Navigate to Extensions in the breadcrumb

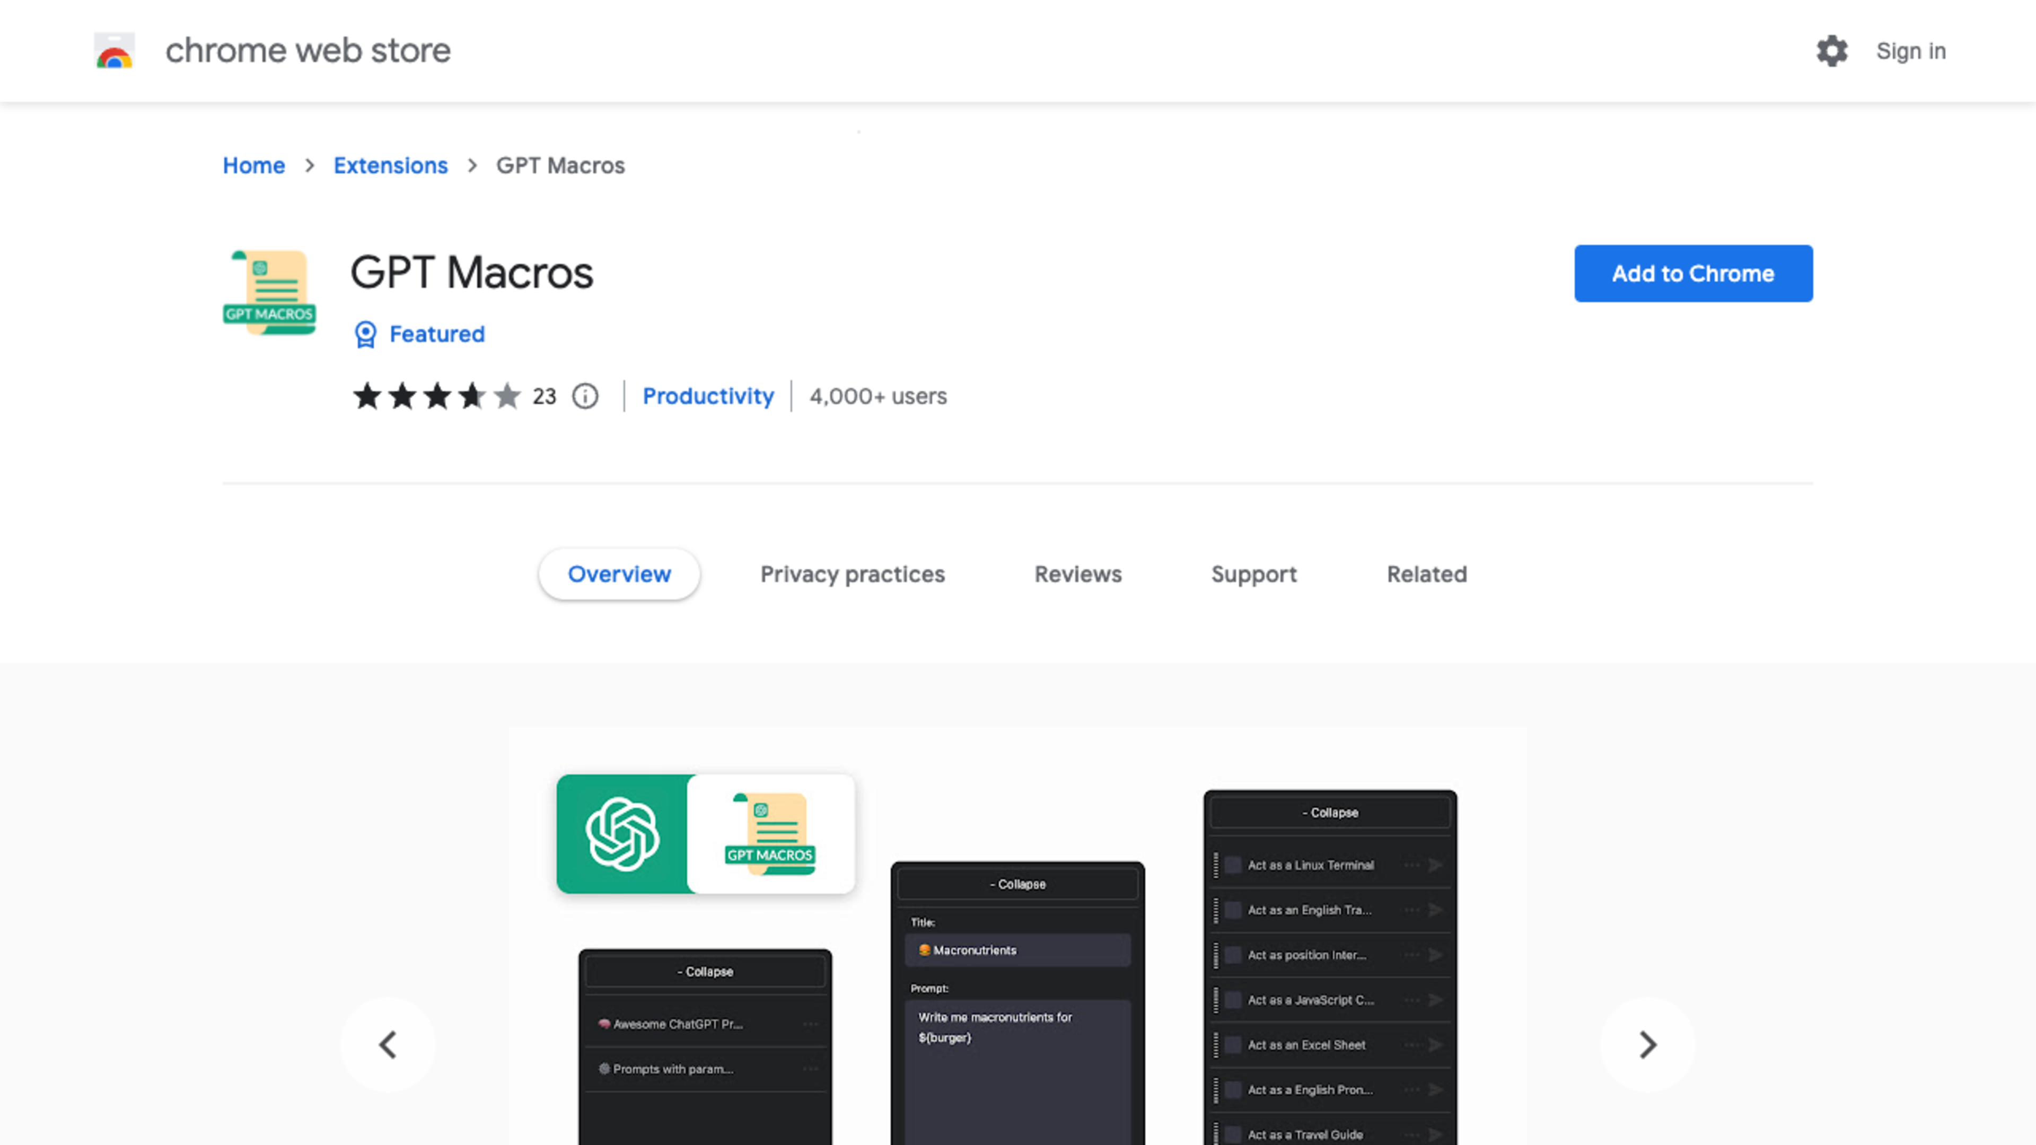[390, 166]
